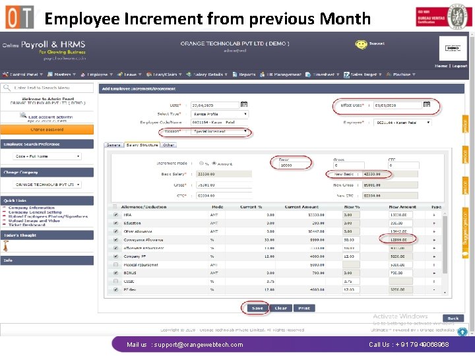Toggle the Conveyance Allowance row checkbox

tap(115, 240)
